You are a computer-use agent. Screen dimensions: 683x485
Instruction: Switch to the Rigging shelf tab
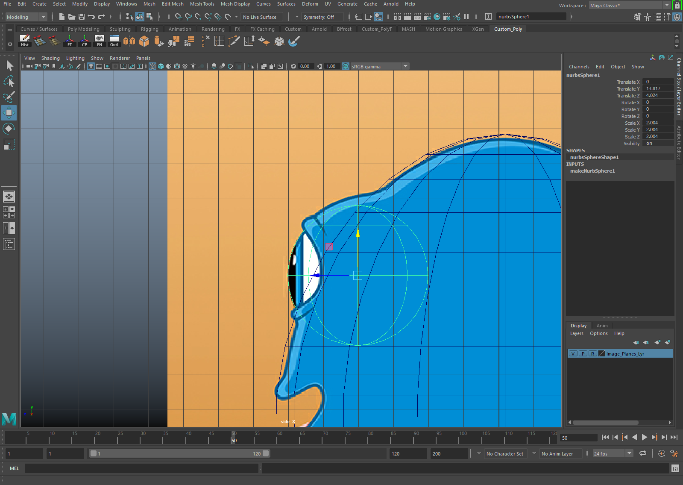(149, 29)
